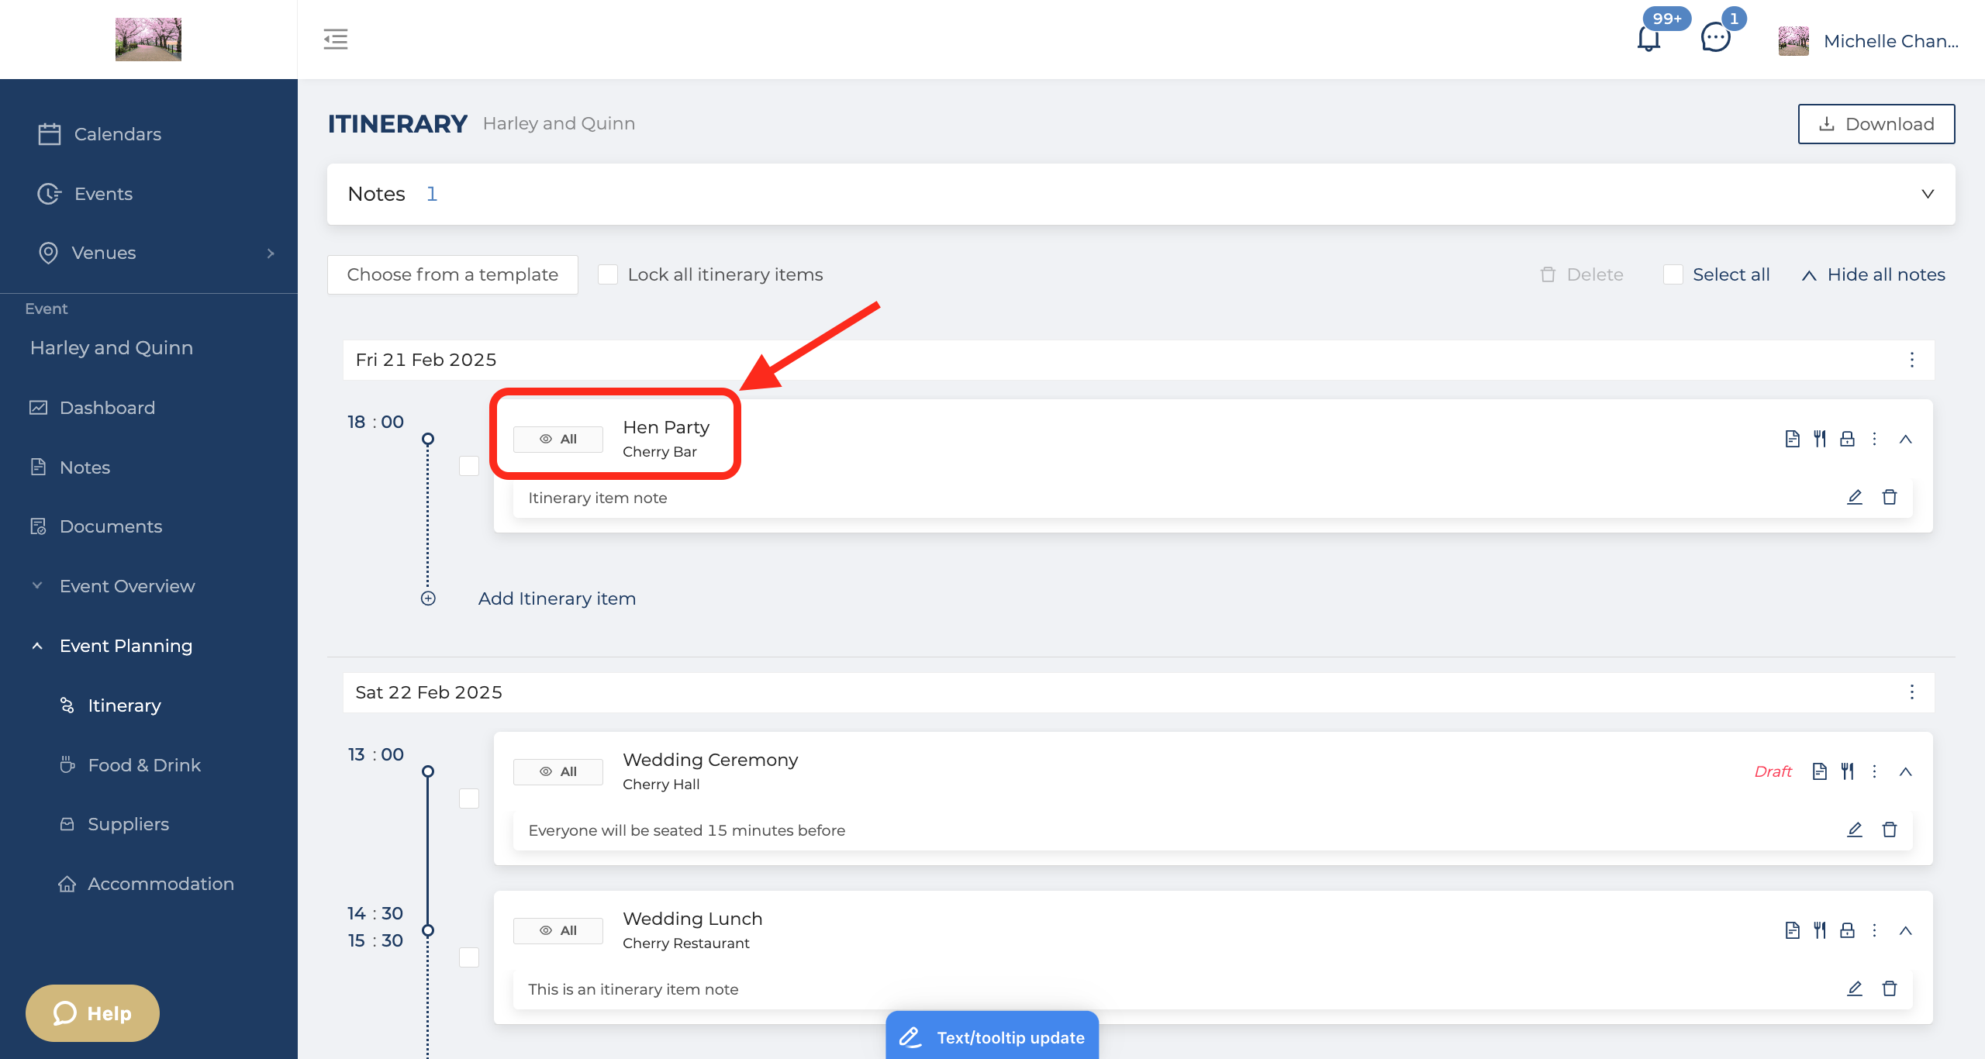Open the Michelle Chan profile name
This screenshot has width=1985, height=1059.
(x=1891, y=41)
